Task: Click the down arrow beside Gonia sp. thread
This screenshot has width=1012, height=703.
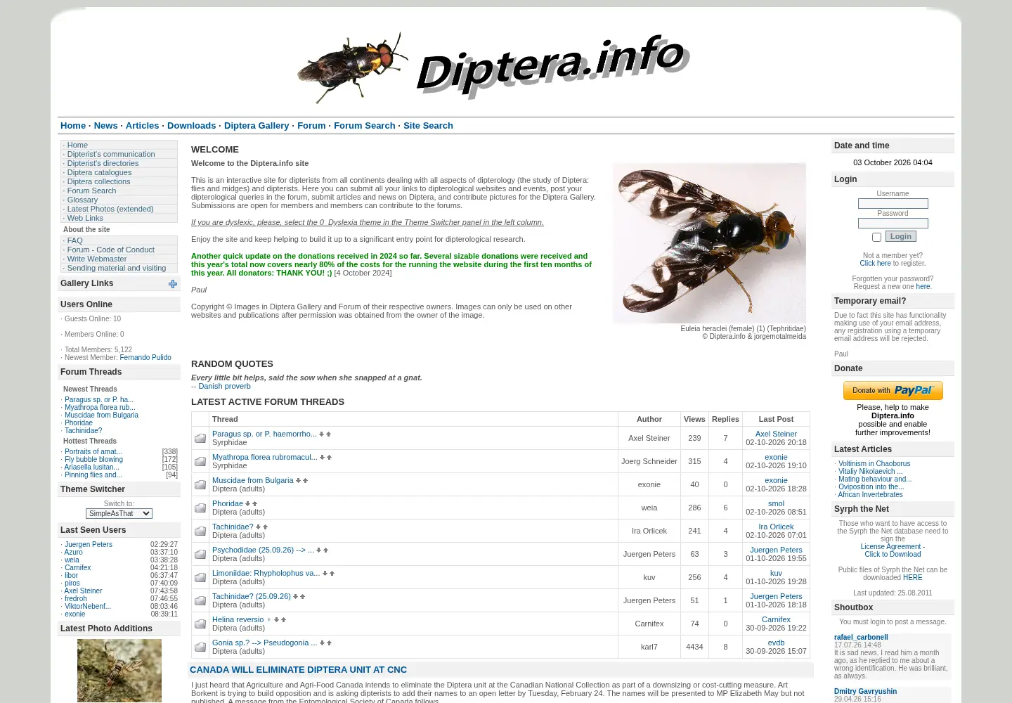Action: pyautogui.click(x=322, y=643)
